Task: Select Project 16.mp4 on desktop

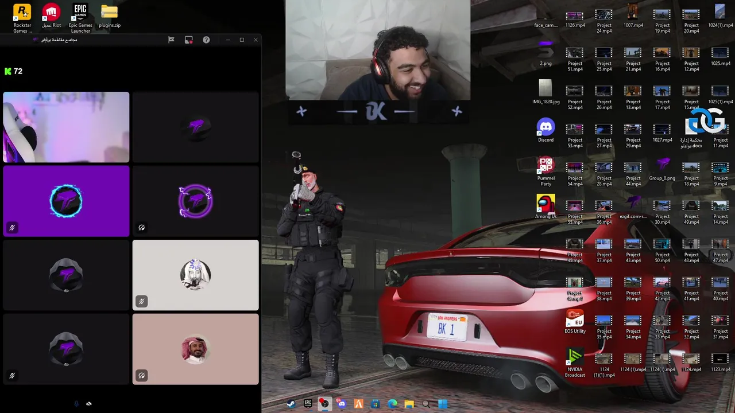Action: (662, 59)
